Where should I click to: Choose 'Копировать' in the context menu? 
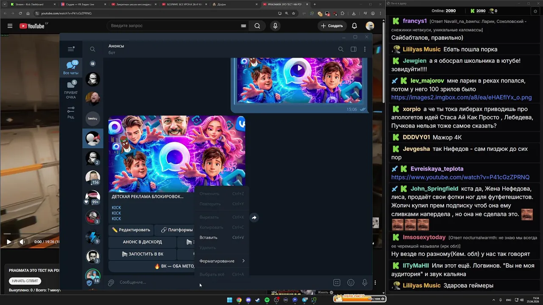(x=221, y=227)
